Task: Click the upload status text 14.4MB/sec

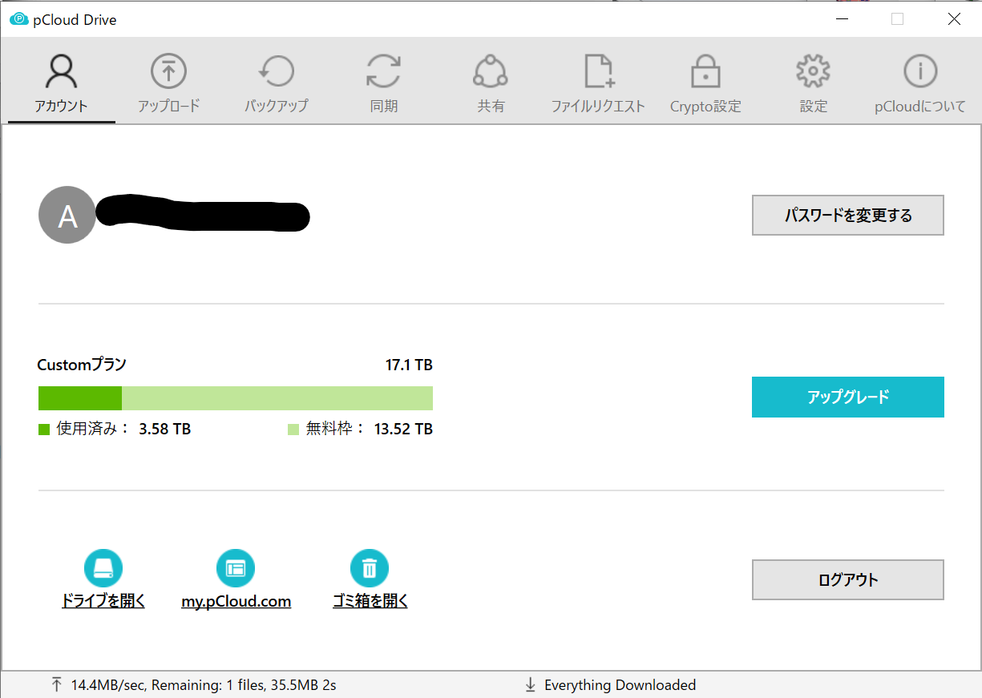Action: pyautogui.click(x=203, y=685)
